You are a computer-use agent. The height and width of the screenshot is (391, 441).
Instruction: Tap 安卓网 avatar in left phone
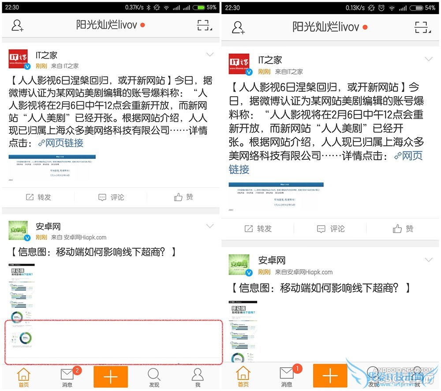tap(19, 230)
